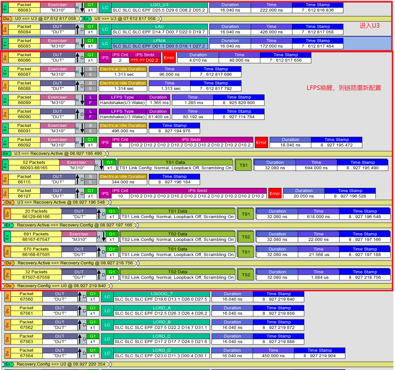395x370 pixels.
Task: Click Ex Recovery.Active ==> Recovery.Config transition
Action: point(70,225)
